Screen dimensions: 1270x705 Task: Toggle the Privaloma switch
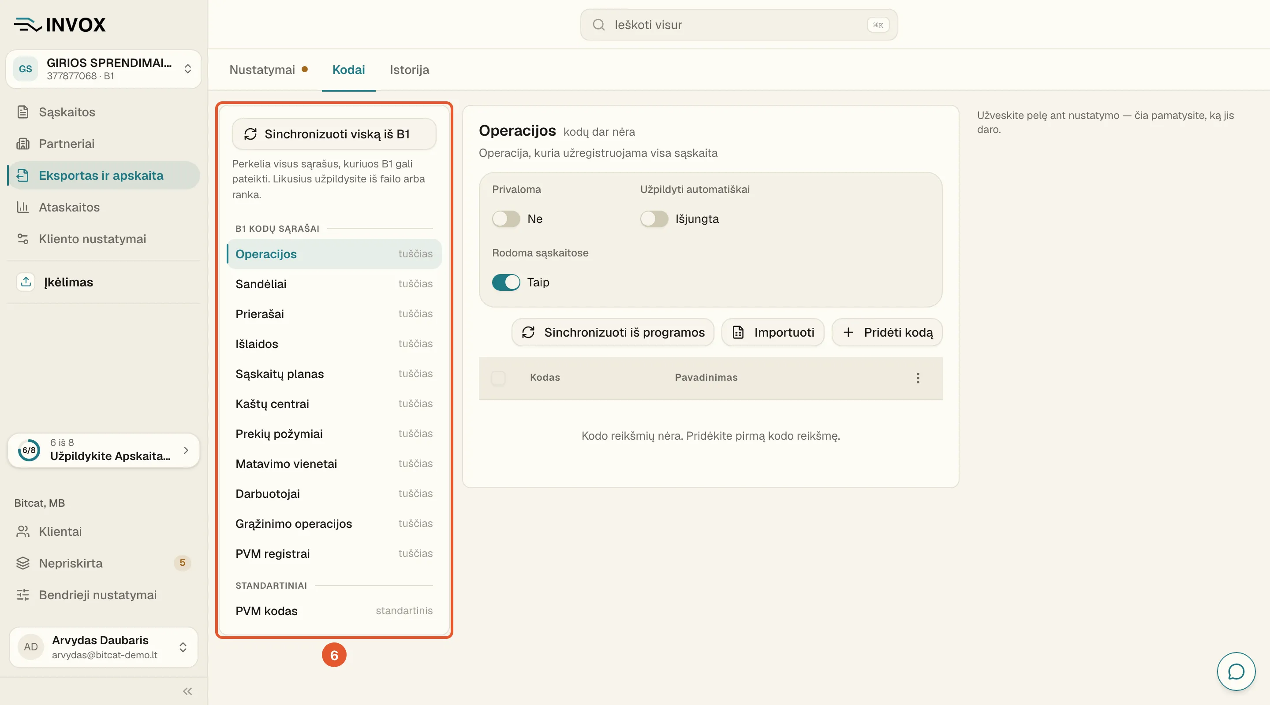coord(506,219)
